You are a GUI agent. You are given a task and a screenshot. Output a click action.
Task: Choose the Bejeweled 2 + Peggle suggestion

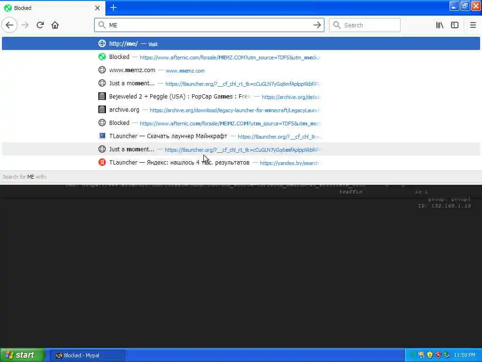(241, 97)
